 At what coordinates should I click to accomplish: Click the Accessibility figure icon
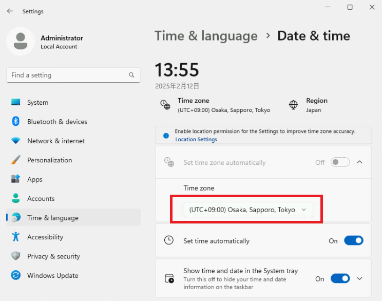coord(15,237)
